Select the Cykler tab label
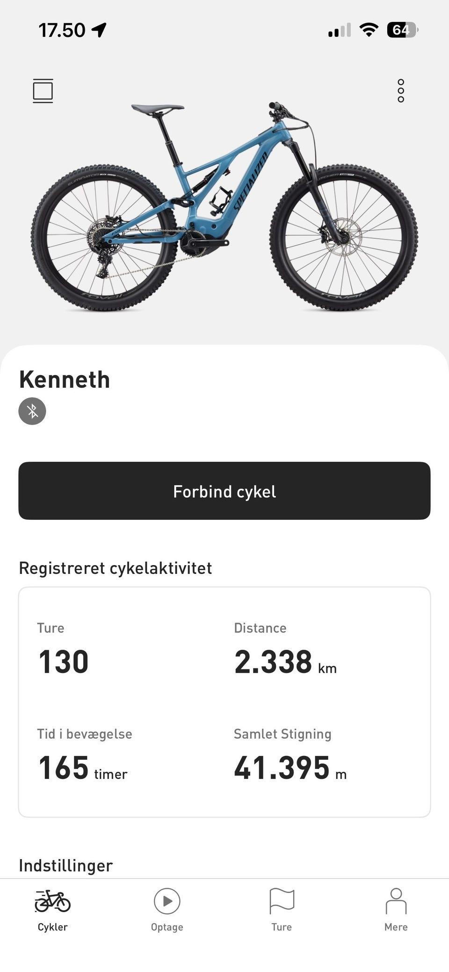Viewport: 449px width, 972px height. (x=52, y=927)
